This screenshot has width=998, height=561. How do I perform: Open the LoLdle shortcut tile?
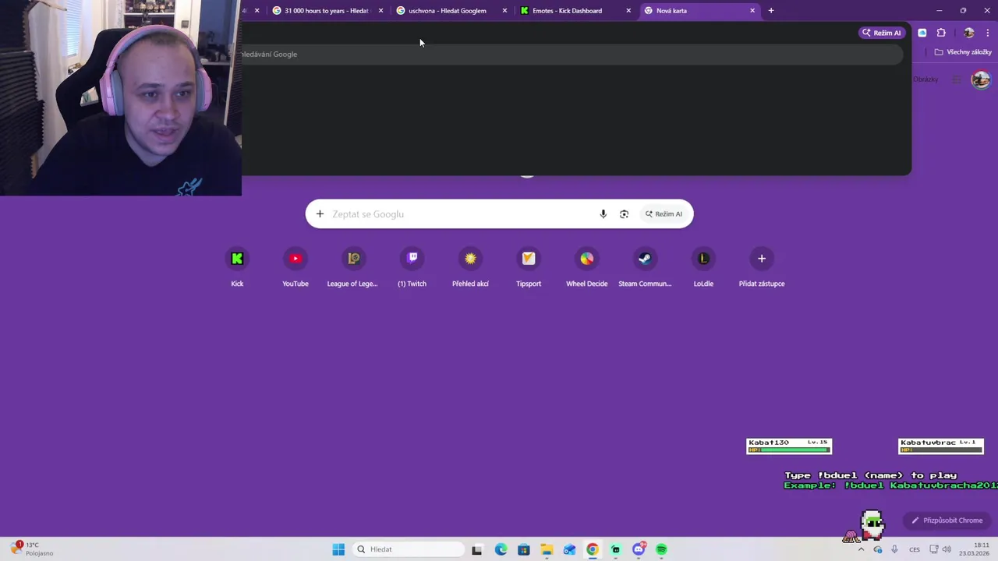703,267
